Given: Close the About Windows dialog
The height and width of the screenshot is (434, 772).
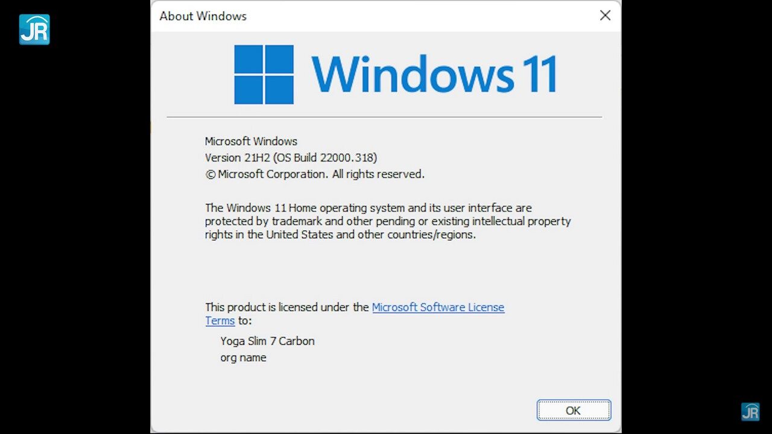Looking at the screenshot, I should pos(605,16).
